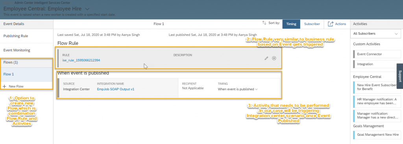403x144 pixels.
Task: Select the Integration custom activity
Action: click(375, 64)
